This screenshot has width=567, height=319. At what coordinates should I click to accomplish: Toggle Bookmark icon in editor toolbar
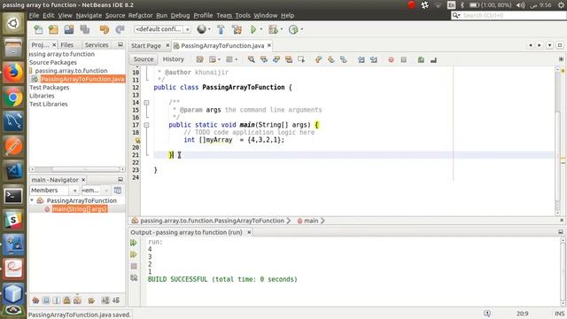344,59
